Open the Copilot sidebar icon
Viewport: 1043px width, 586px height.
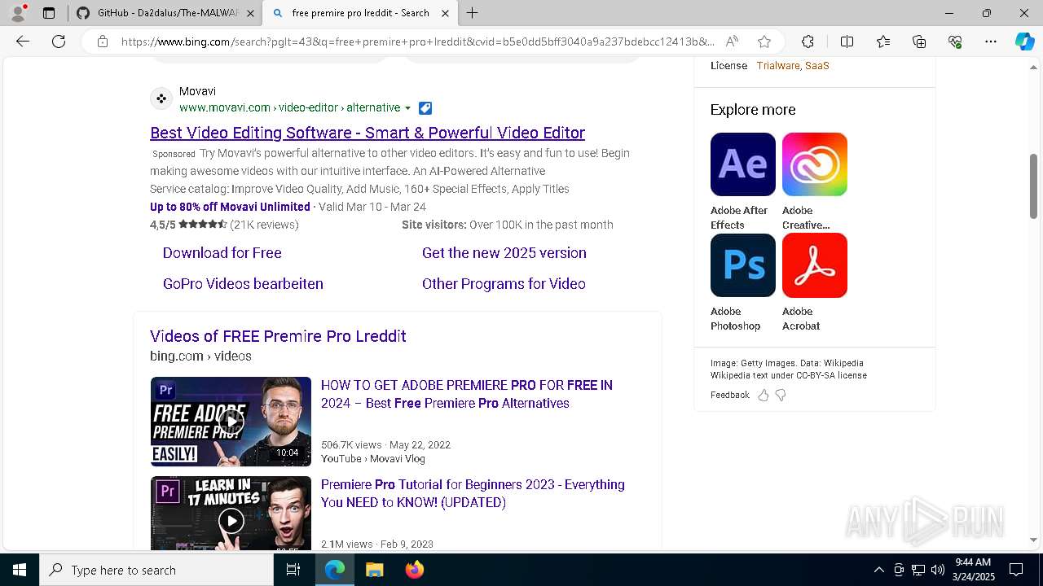[1024, 42]
